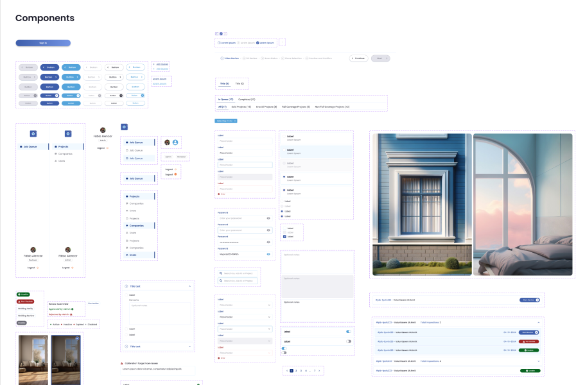Click the search magnifier icon in the search field
This screenshot has width=585, height=385.
[220, 272]
